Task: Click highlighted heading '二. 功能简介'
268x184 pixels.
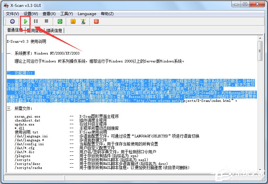Action: [21, 73]
